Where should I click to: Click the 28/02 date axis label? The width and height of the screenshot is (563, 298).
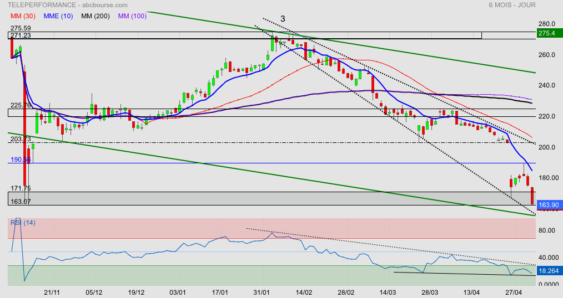[346, 292]
